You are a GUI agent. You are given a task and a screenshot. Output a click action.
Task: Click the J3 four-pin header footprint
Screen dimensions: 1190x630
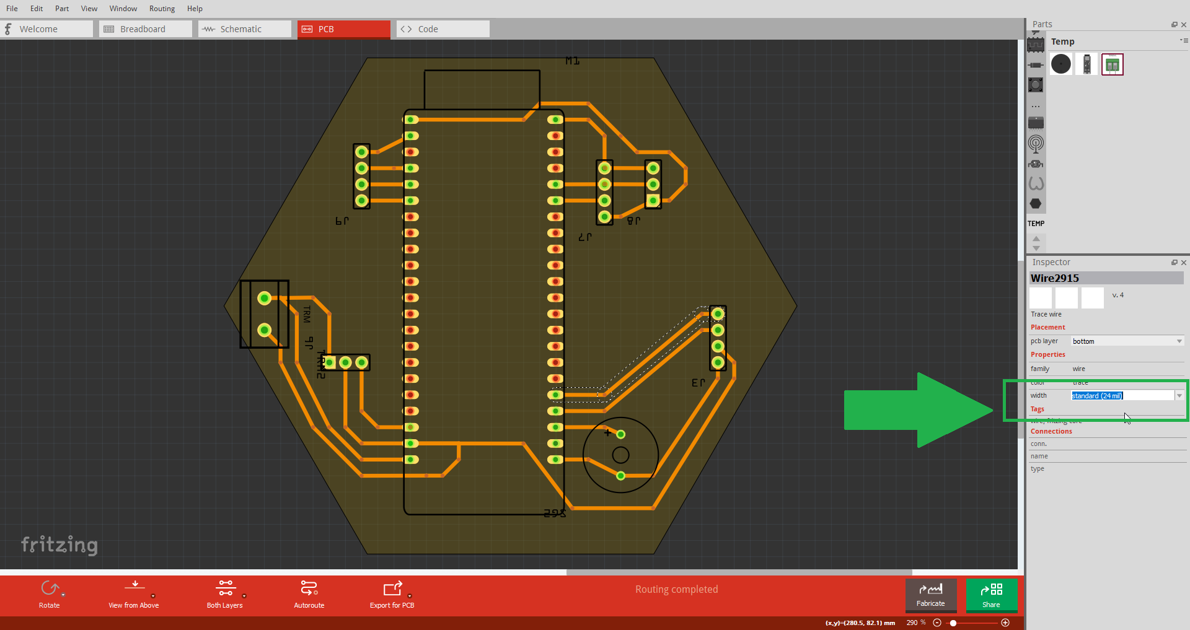click(x=718, y=338)
